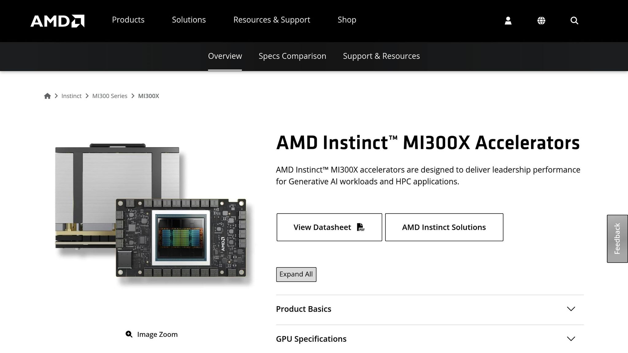Click the AMD Instinct Solutions button

click(x=444, y=227)
